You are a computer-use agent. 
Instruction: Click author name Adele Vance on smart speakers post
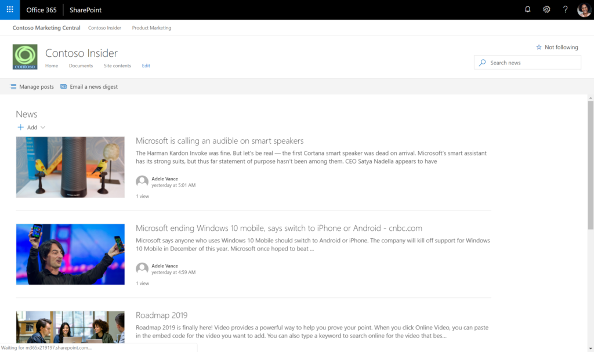pyautogui.click(x=165, y=179)
